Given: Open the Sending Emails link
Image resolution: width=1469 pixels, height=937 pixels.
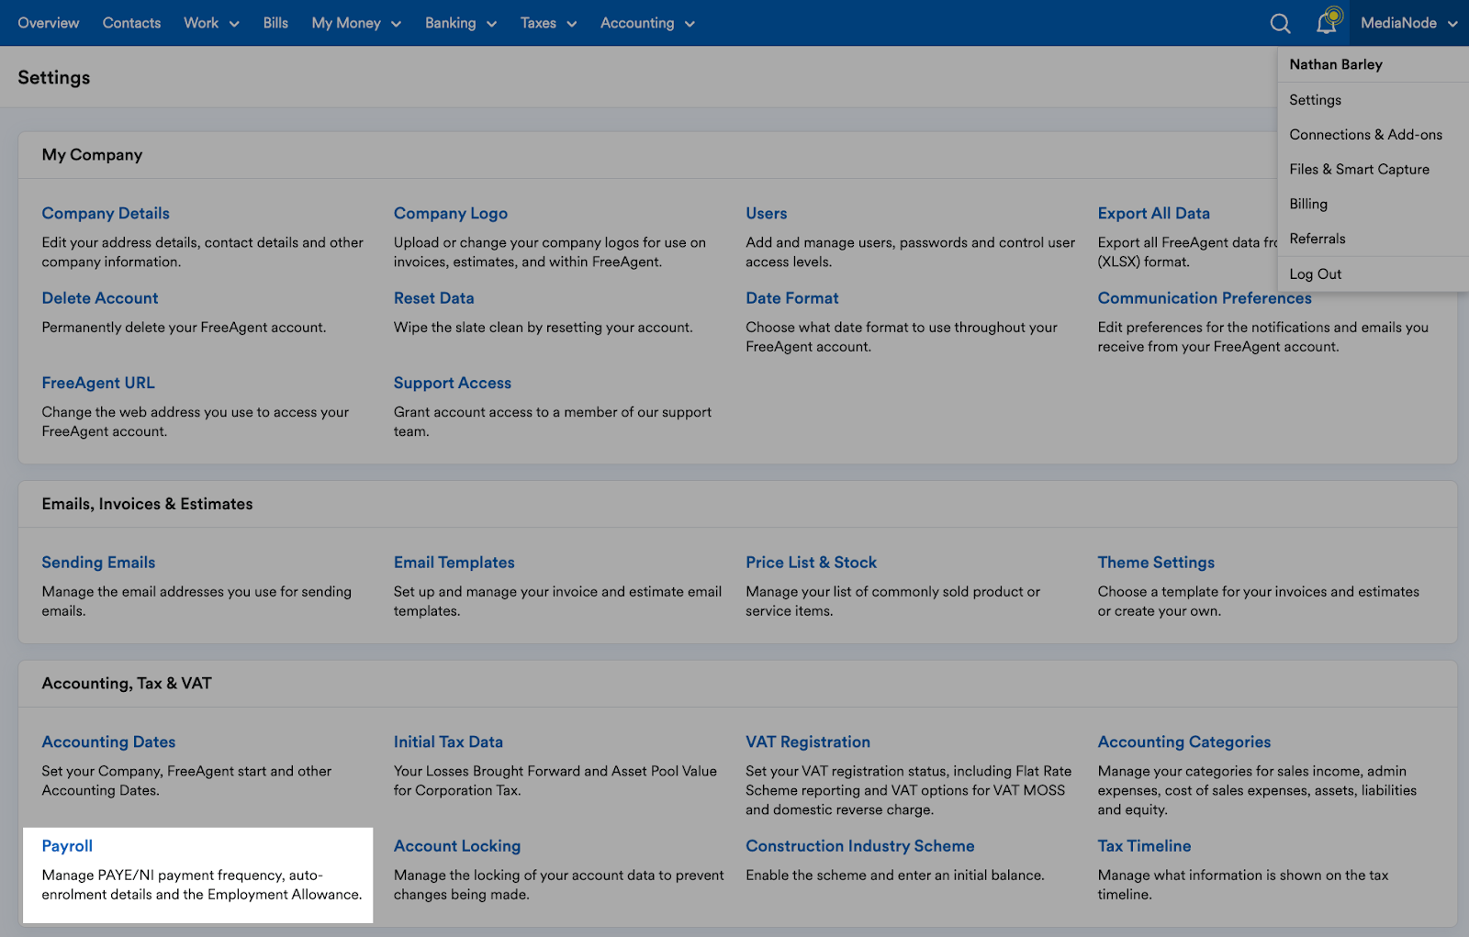Looking at the screenshot, I should pos(98,563).
